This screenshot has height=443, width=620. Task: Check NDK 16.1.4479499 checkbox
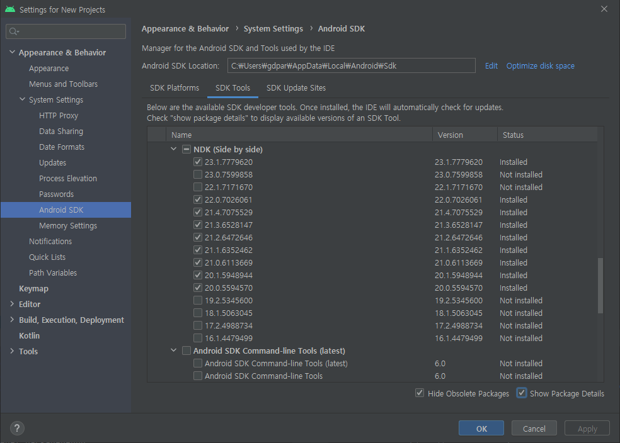coord(198,339)
